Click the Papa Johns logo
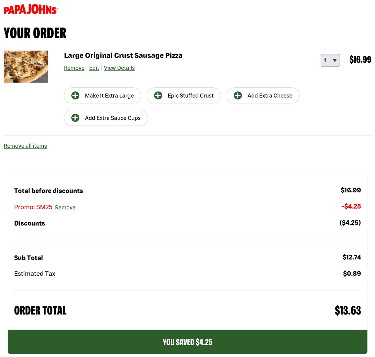375x357 pixels. point(30,9)
